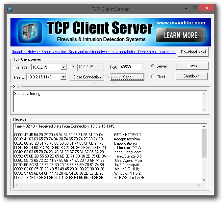Viewport: 223px width, 204px height.
Task: Click the decoded text 'Windows NT 6.2;'
Action: click(x=128, y=173)
